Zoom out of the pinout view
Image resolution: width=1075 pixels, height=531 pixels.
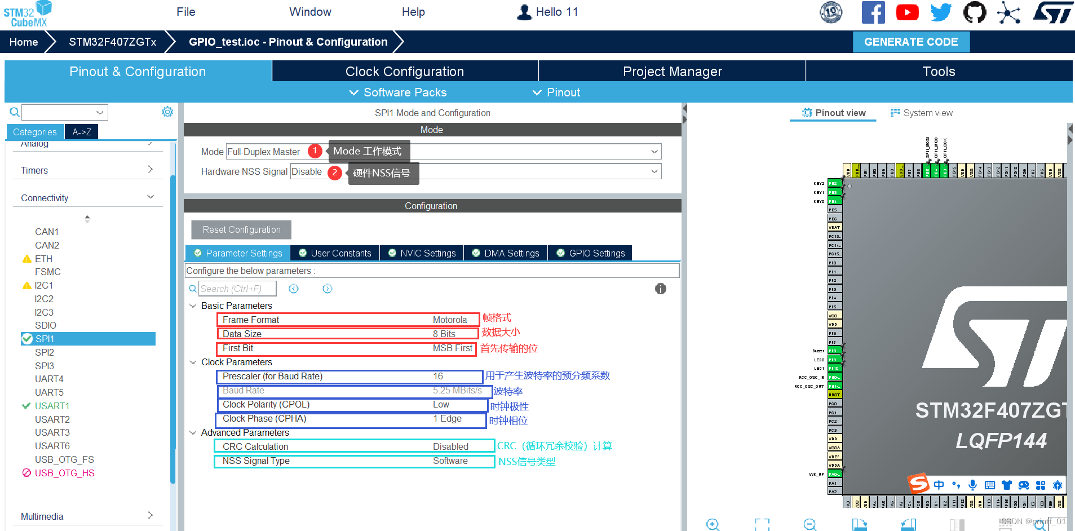(x=810, y=525)
